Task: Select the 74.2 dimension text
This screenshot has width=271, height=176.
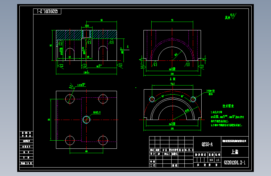Action: click(x=173, y=84)
